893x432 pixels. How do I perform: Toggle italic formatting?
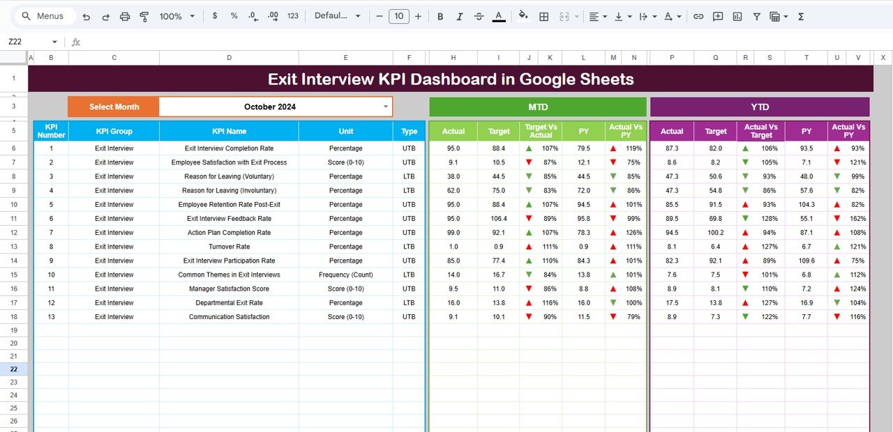(459, 15)
